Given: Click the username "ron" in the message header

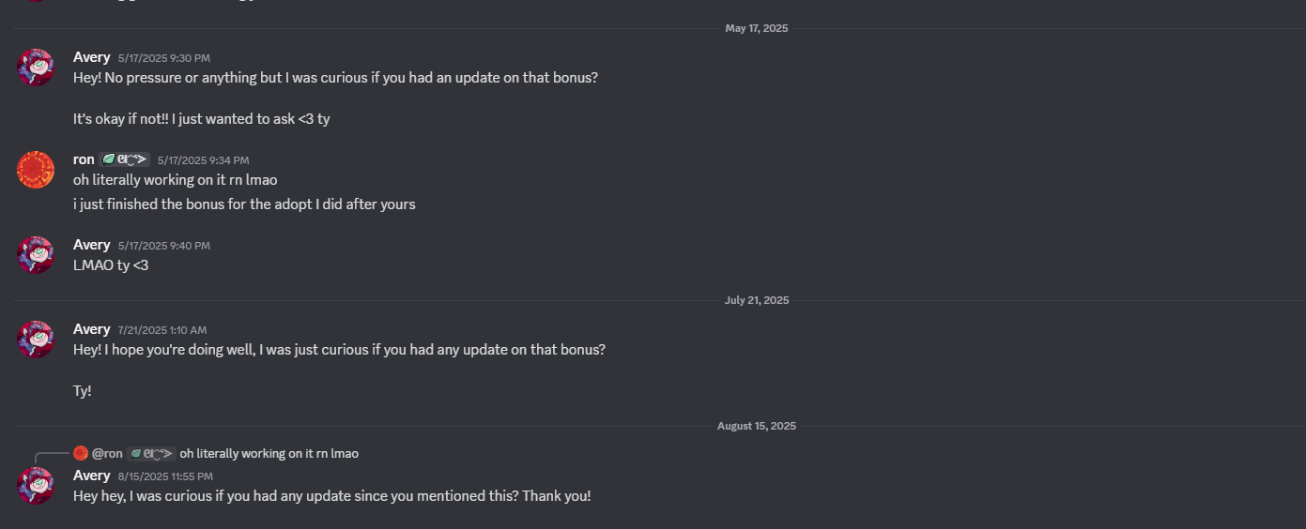Looking at the screenshot, I should coord(84,159).
